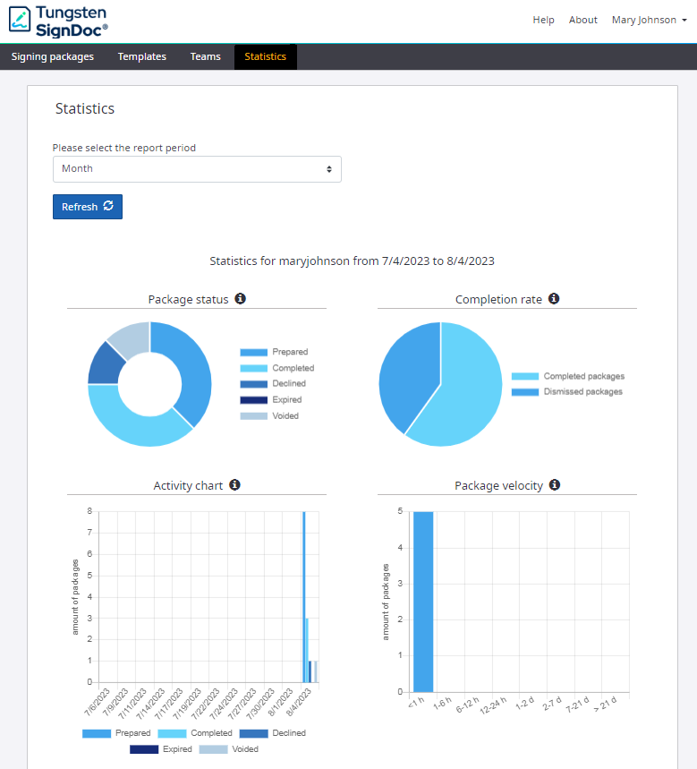Viewport: 697px width, 769px height.
Task: Click Declined color swatch in Package status legend
Action: (253, 384)
